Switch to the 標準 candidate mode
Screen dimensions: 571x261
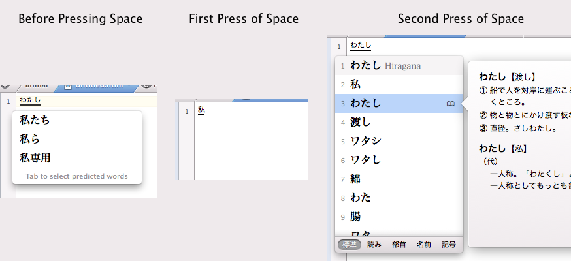click(x=349, y=245)
